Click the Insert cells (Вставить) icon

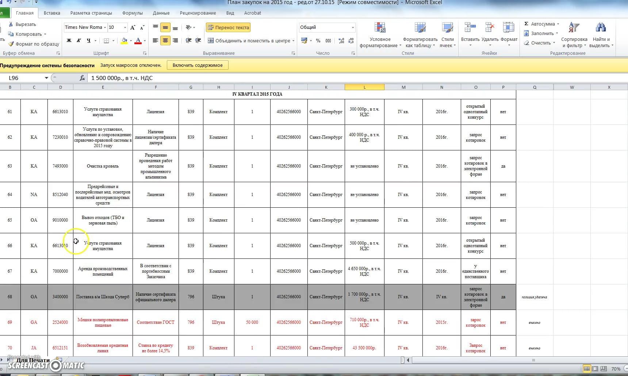click(470, 28)
